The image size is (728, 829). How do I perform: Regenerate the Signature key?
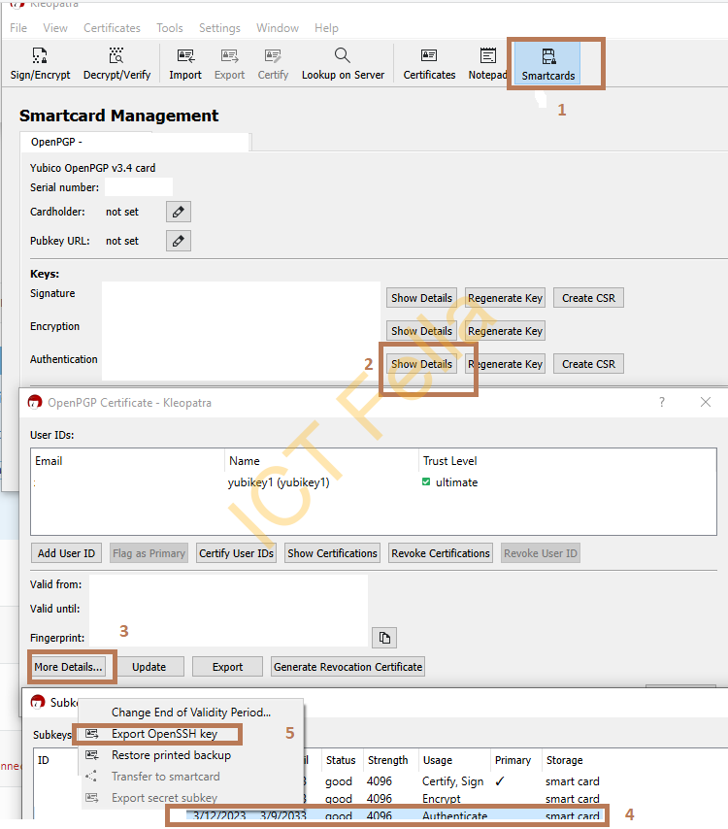pos(505,298)
